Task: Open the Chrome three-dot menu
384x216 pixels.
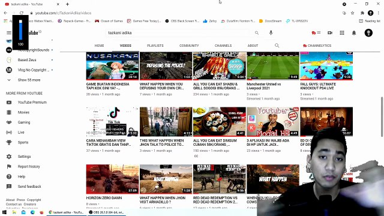Action: coord(379,13)
